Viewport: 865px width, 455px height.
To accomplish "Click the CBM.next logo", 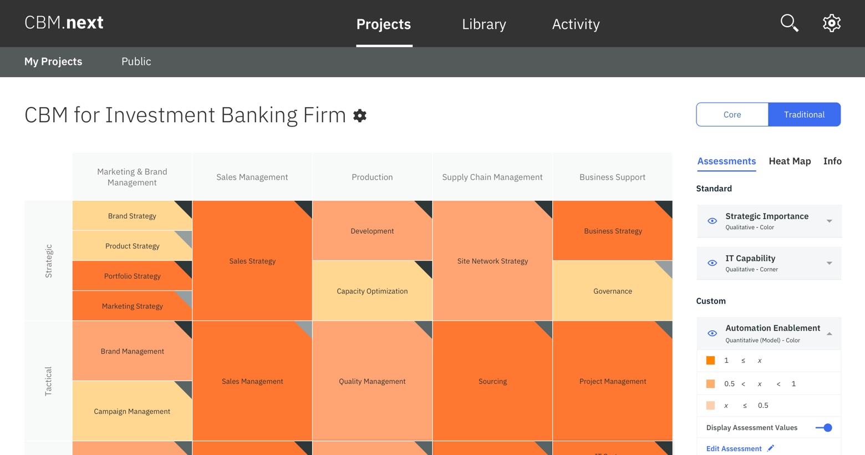I will [x=64, y=23].
